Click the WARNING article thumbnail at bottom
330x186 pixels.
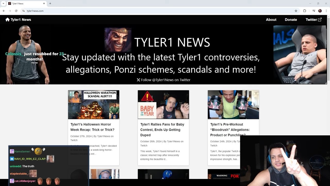point(224,174)
